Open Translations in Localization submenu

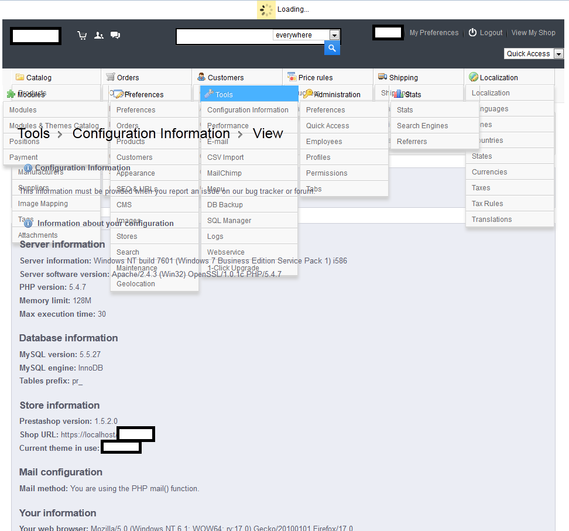pos(510,219)
